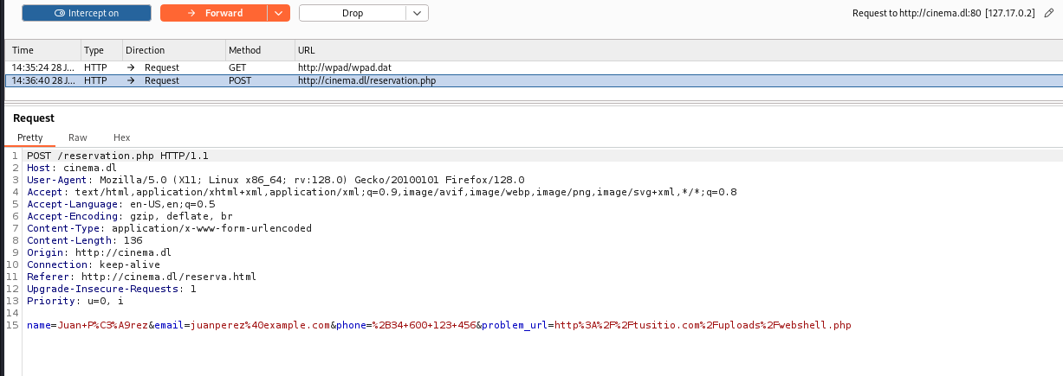Viewport: 1063px width, 376px height.
Task: Switch to the Hex tab
Action: tap(121, 137)
